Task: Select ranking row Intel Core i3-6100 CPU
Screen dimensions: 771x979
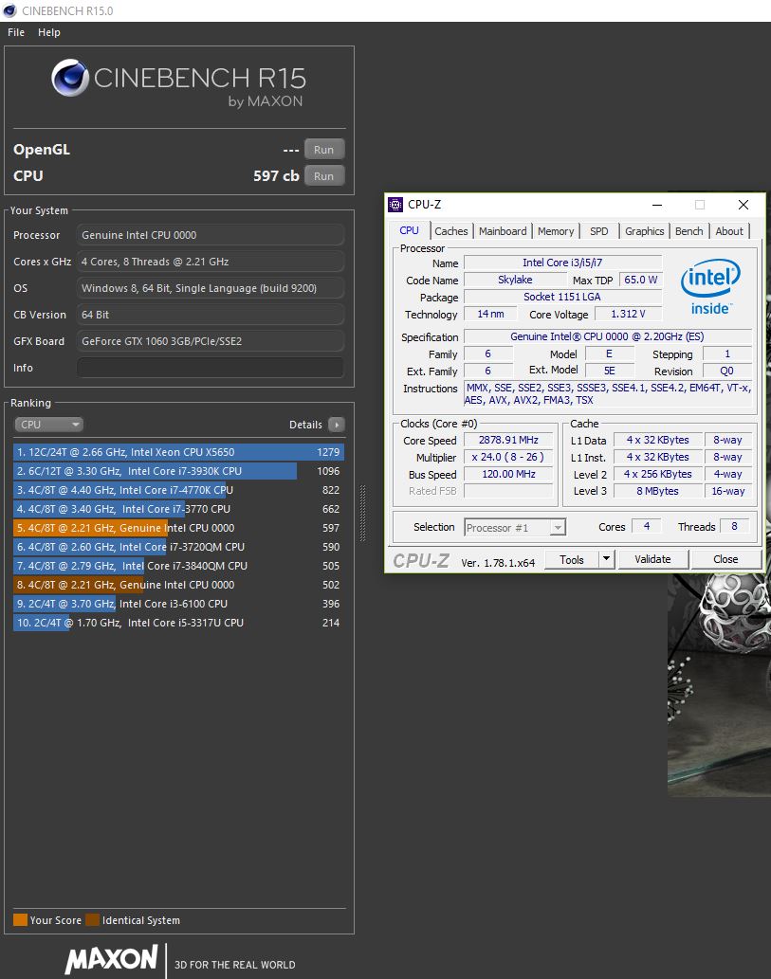Action: click(178, 604)
